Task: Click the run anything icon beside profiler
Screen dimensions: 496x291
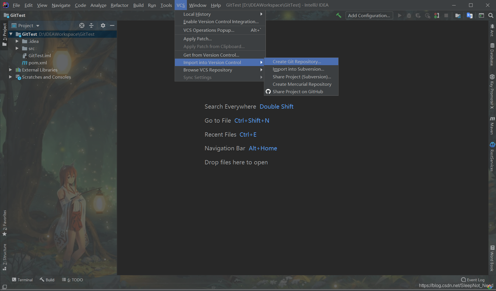Action: 437,15
